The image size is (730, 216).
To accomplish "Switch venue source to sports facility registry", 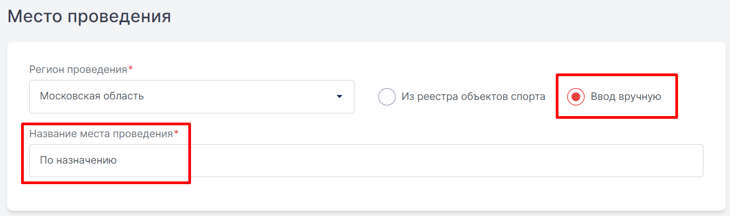I will pyautogui.click(x=387, y=97).
